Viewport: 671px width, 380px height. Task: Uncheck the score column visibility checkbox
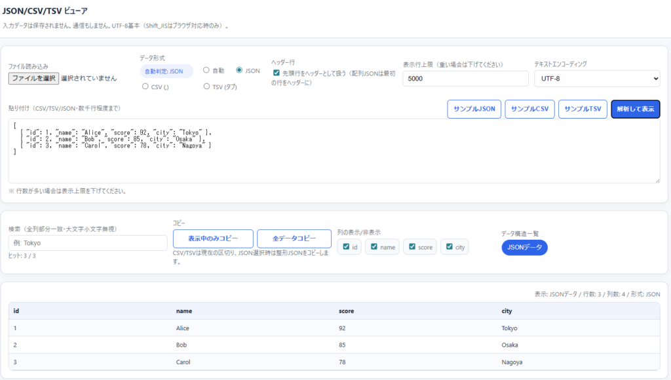413,247
